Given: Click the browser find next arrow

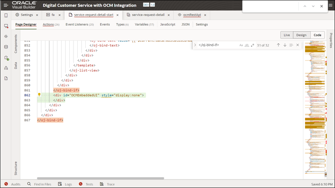Looking at the screenshot, I should tap(313, 6).
